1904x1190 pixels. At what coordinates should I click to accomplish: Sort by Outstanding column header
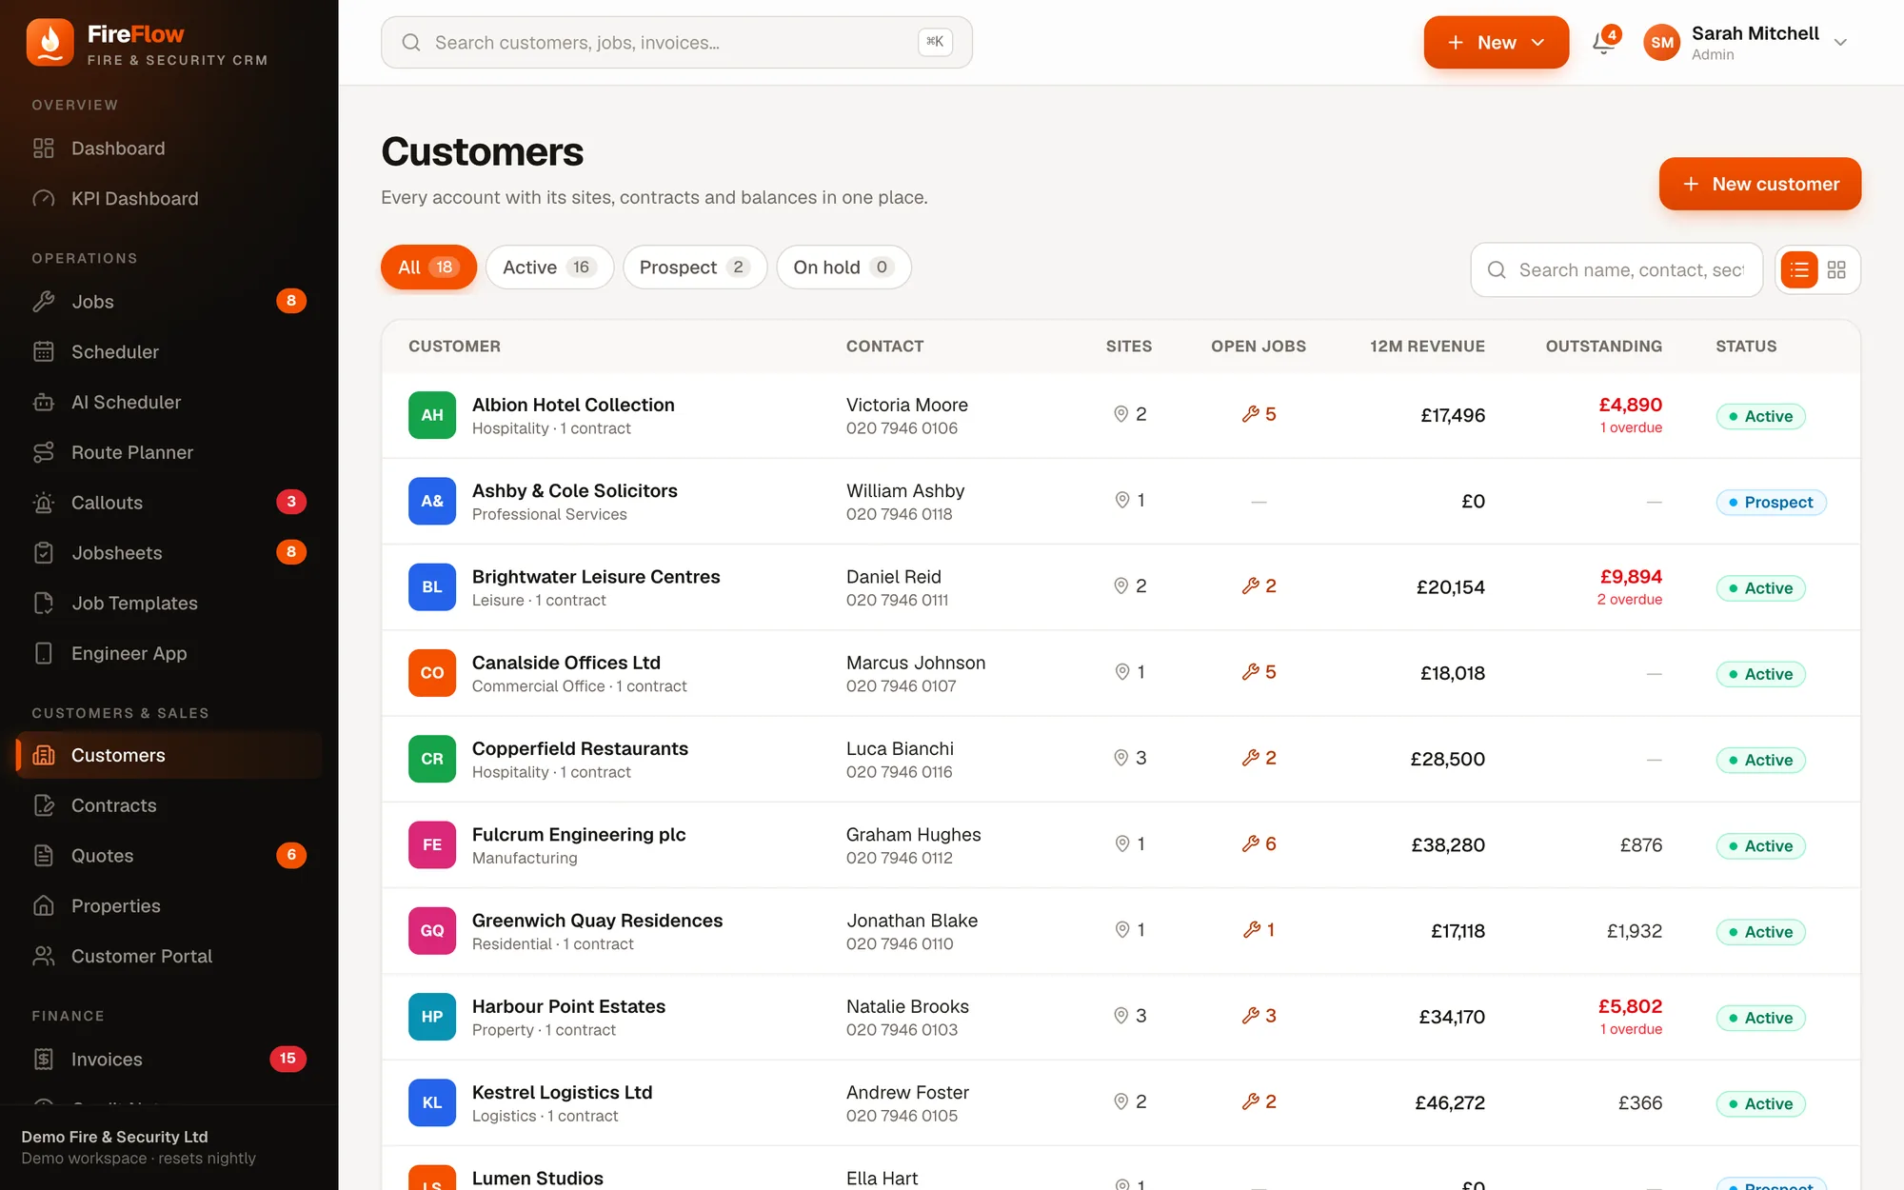tap(1603, 347)
